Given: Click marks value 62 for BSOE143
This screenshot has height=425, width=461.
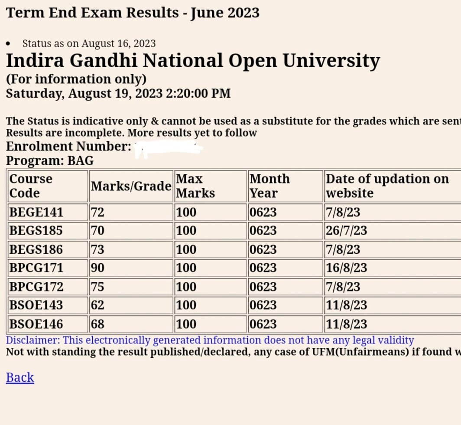Looking at the screenshot, I should point(97,305).
